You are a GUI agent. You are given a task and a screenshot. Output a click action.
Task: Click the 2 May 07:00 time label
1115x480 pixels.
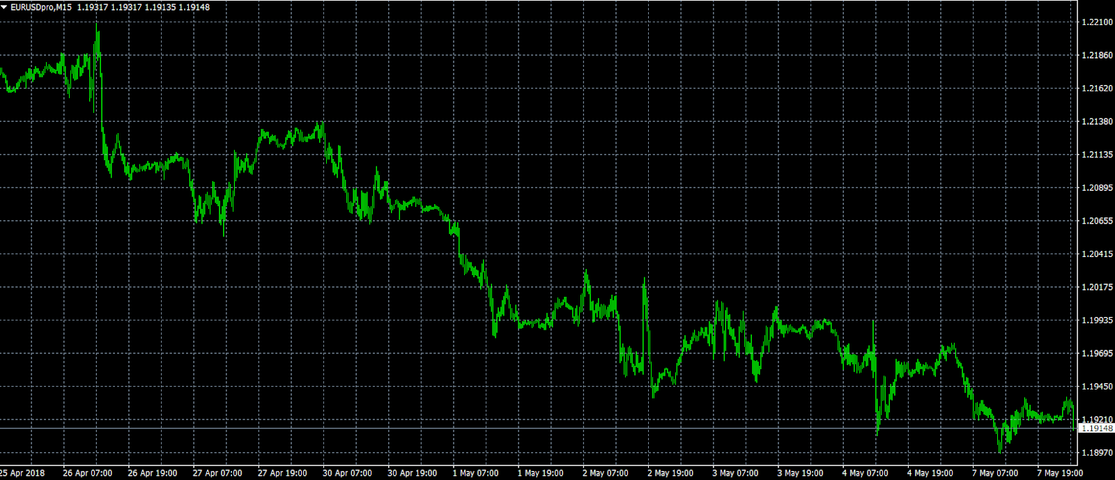(x=606, y=473)
